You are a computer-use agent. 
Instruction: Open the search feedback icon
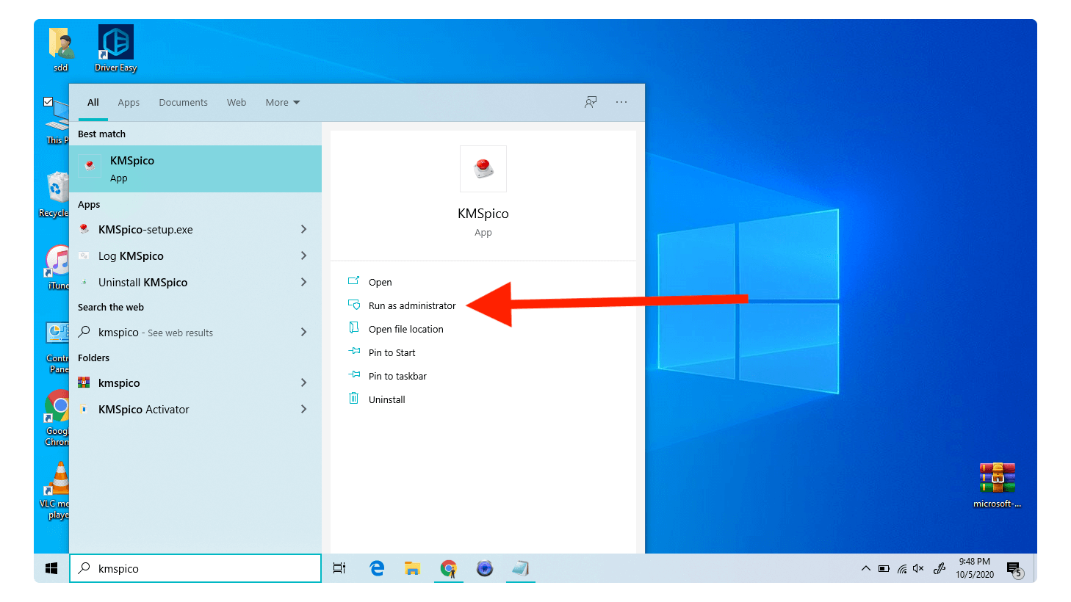(x=591, y=102)
